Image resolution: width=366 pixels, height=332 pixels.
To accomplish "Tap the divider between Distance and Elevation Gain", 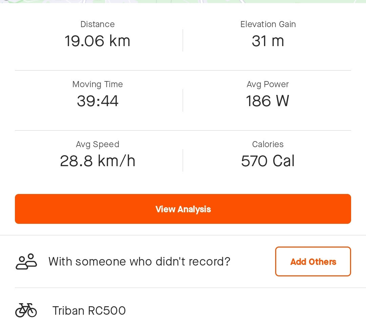I will point(183,40).
